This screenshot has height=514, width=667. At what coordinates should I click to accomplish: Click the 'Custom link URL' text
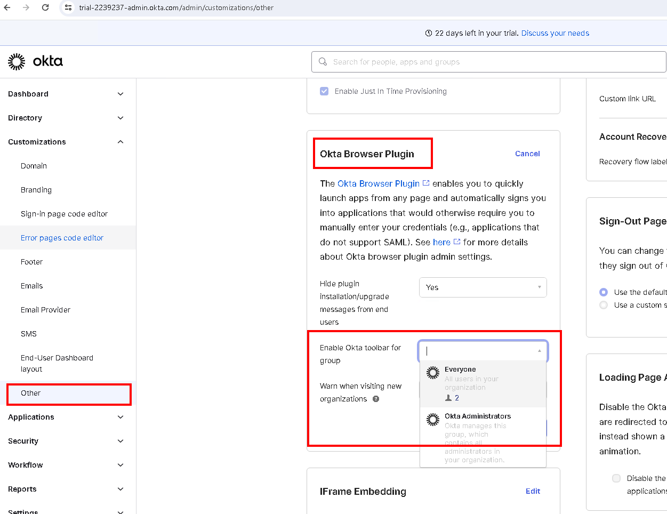(628, 99)
